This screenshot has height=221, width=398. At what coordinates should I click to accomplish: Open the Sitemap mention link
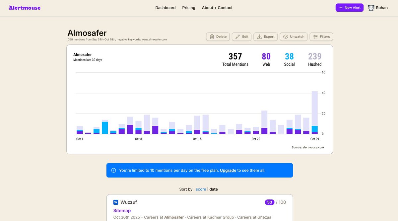122,210
